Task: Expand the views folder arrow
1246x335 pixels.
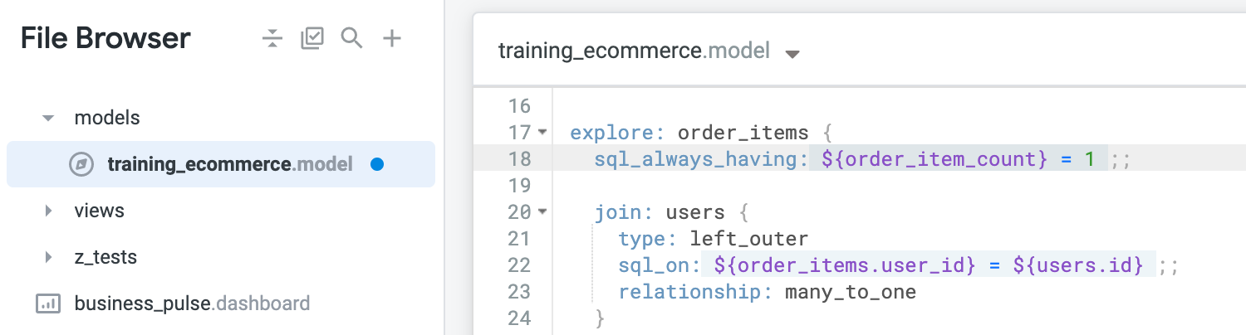Action: tap(48, 211)
